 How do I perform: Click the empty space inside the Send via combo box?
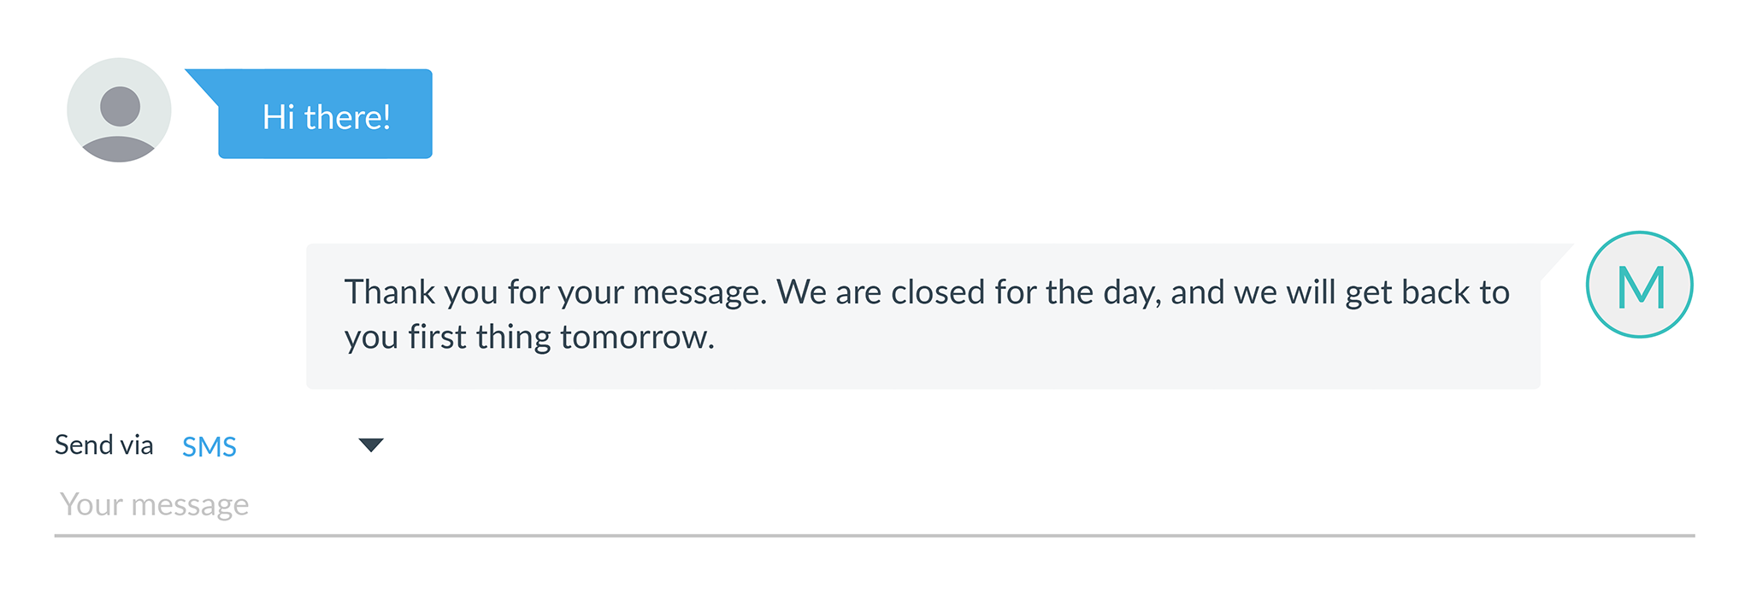[x=297, y=445]
